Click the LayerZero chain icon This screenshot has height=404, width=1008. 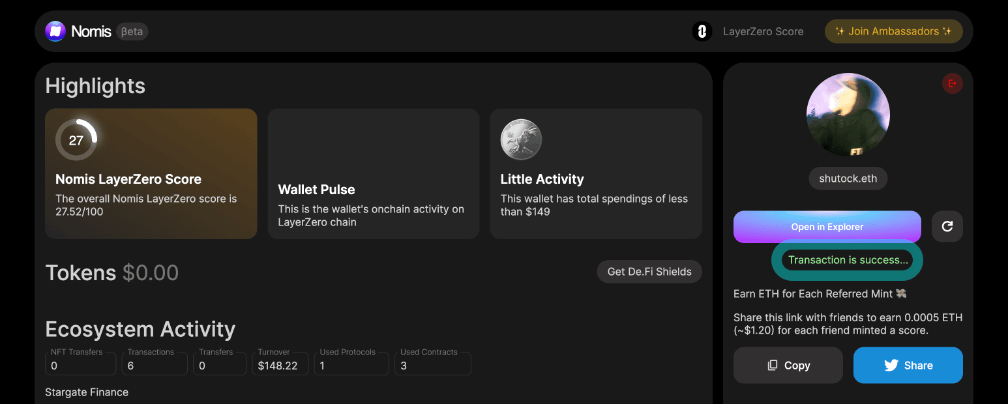(x=702, y=31)
